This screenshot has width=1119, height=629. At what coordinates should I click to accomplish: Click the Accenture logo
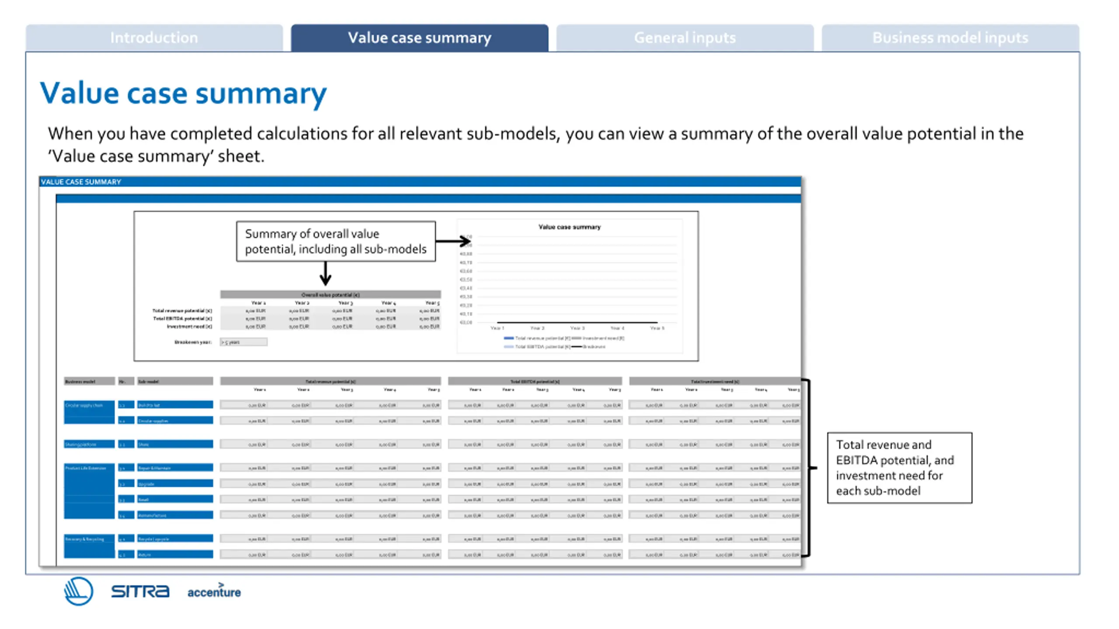(x=214, y=591)
